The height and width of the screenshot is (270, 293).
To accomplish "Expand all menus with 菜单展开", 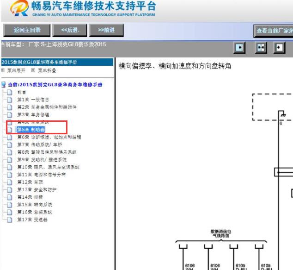I will tap(16, 70).
